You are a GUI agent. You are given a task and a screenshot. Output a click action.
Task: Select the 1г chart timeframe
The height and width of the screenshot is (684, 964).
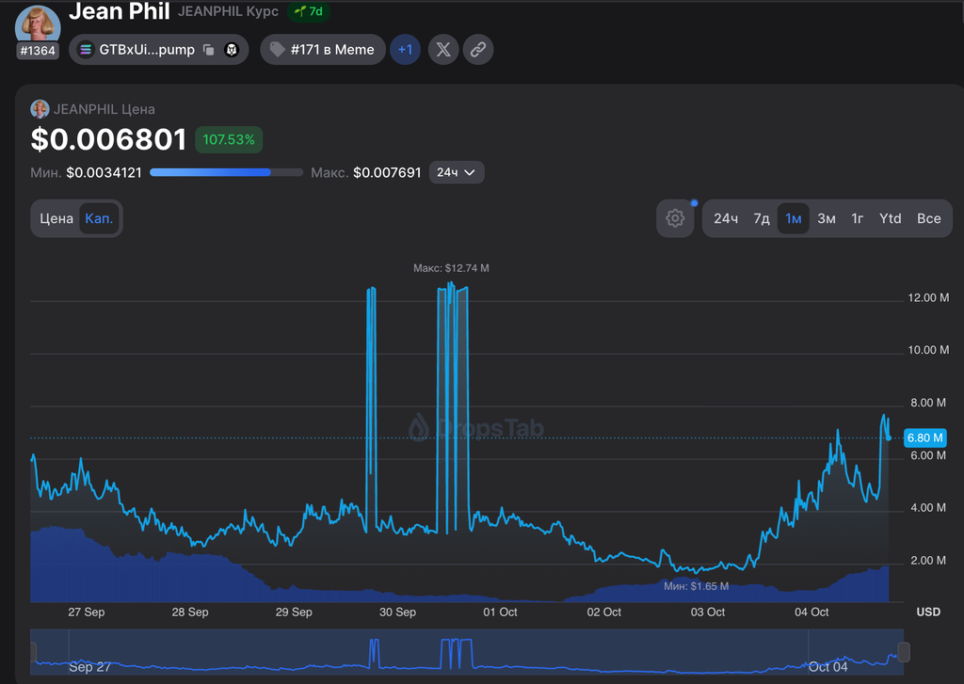[858, 218]
